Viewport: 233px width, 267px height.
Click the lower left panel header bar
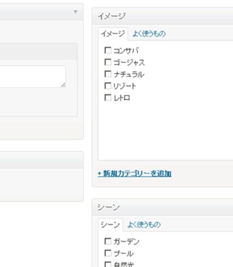point(42,160)
